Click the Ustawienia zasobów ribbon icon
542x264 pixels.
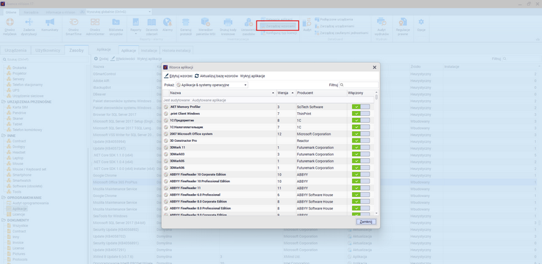pos(248,23)
